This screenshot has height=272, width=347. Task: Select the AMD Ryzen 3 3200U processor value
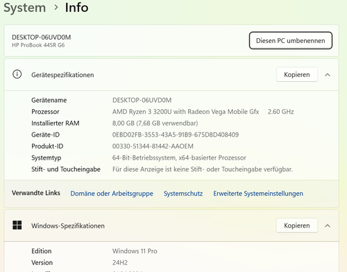185,112
